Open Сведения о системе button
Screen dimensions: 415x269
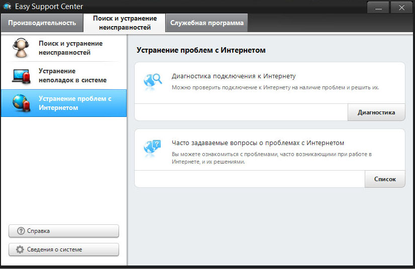(64, 249)
